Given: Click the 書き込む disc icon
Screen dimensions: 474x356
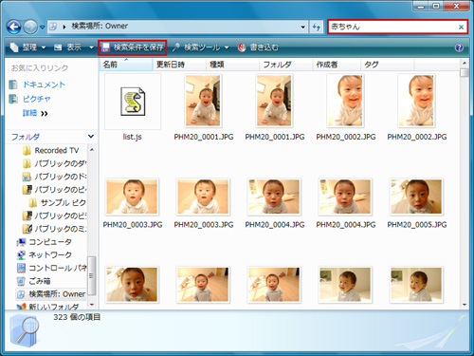Looking at the screenshot, I should point(242,47).
